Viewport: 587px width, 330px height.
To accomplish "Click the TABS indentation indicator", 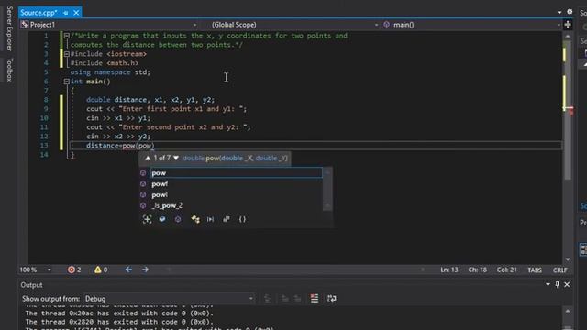I will click(x=535, y=269).
